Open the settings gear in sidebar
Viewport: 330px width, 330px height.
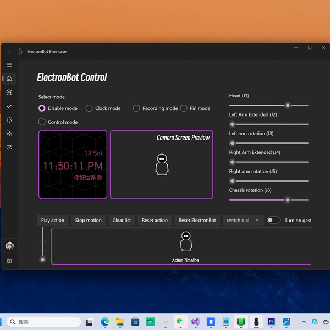tap(9, 261)
